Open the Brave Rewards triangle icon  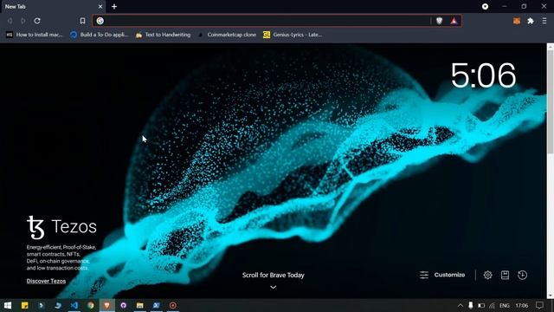454,21
